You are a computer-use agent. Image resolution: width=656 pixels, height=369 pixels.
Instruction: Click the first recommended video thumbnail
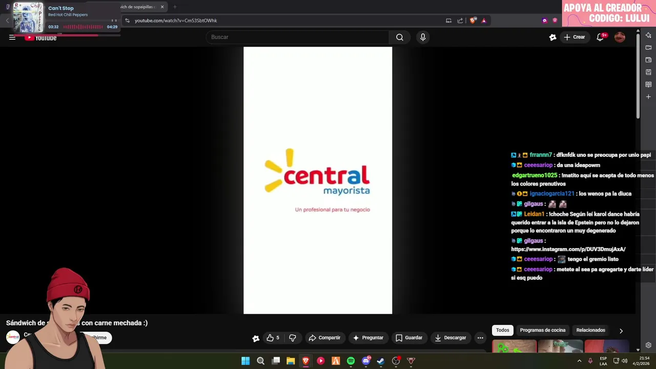click(515, 346)
